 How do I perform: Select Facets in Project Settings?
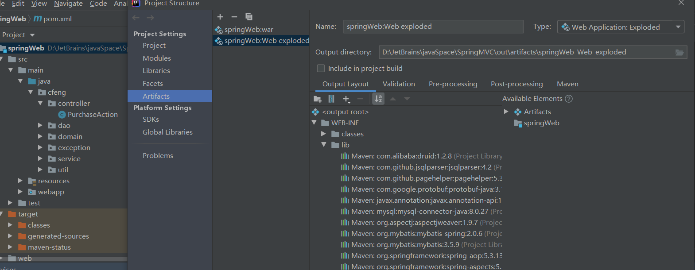(153, 84)
